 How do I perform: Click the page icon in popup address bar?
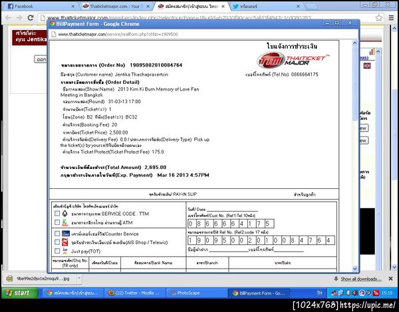54,34
